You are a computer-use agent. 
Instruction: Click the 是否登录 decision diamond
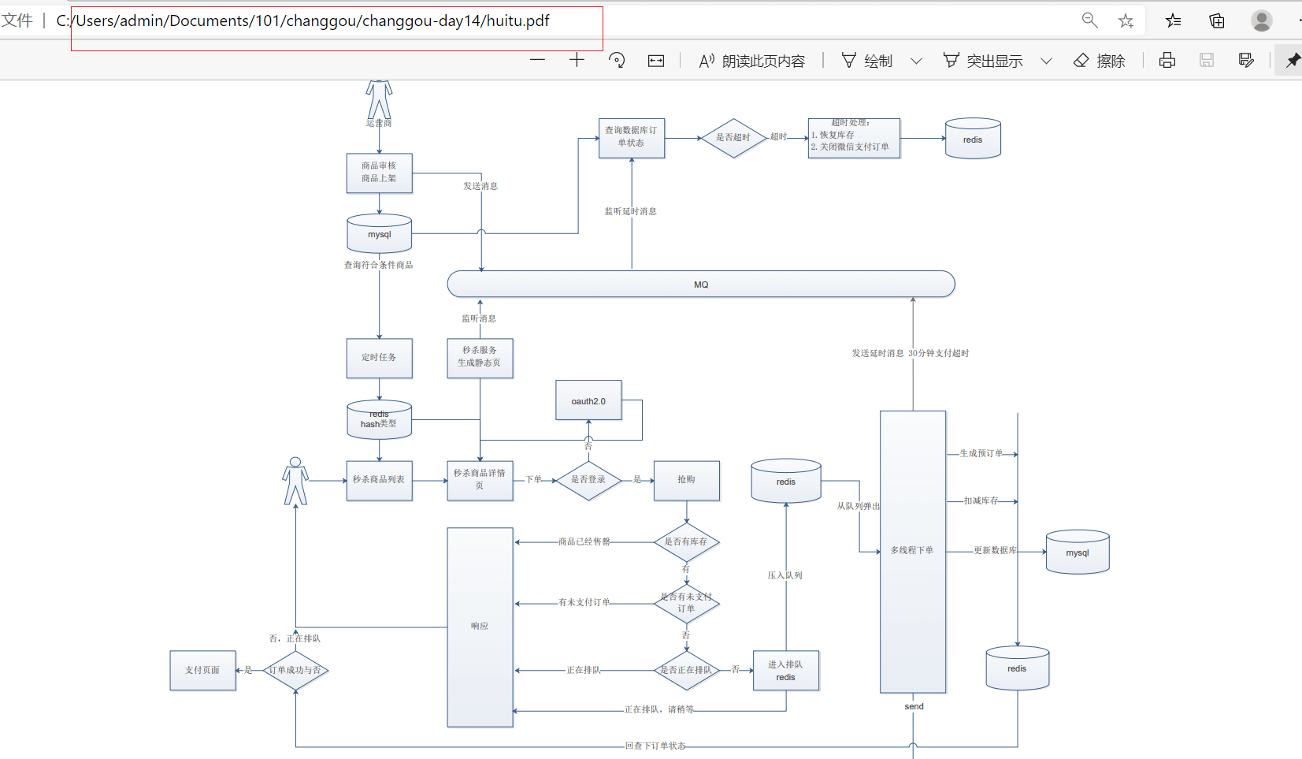tap(588, 479)
